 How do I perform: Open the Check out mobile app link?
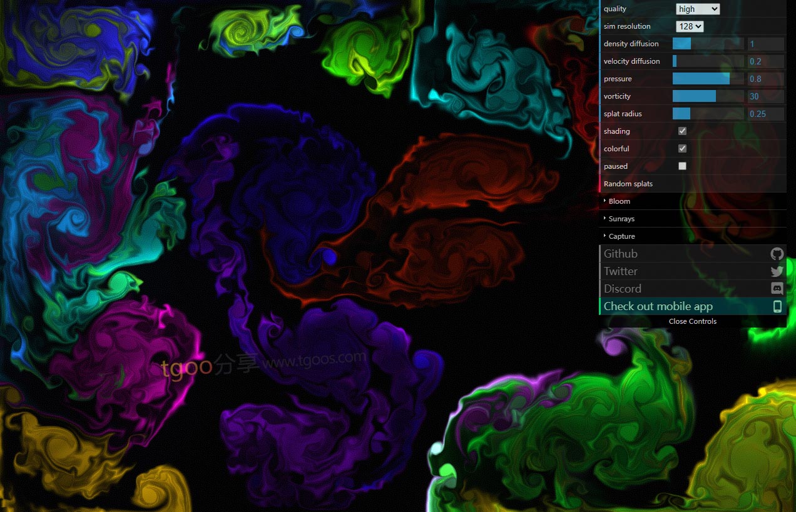coord(658,306)
